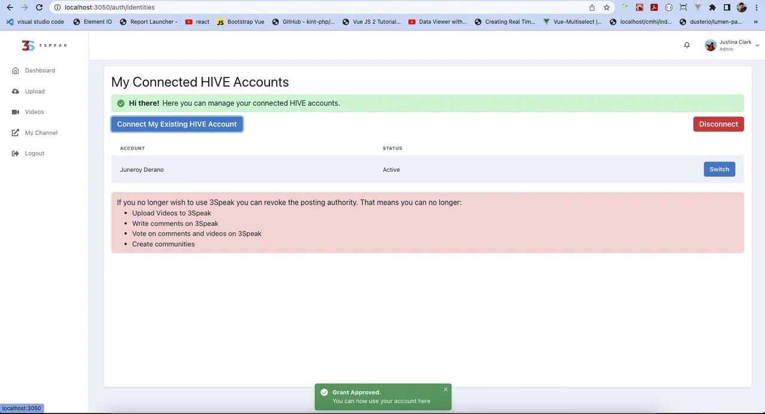
Task: Open the visual studio code bookmark
Action: pos(35,21)
